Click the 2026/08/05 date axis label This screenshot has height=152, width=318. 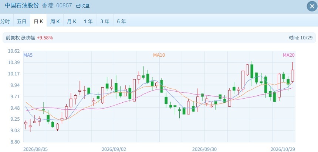pyautogui.click(x=35, y=149)
